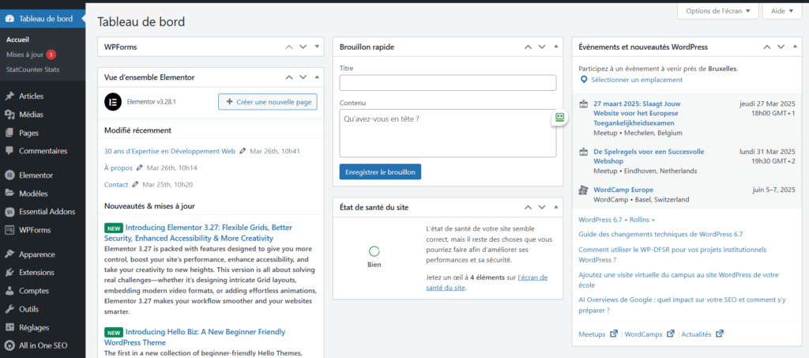Click the Modèles folder icon in sidebar
The width and height of the screenshot is (809, 358).
(x=9, y=194)
